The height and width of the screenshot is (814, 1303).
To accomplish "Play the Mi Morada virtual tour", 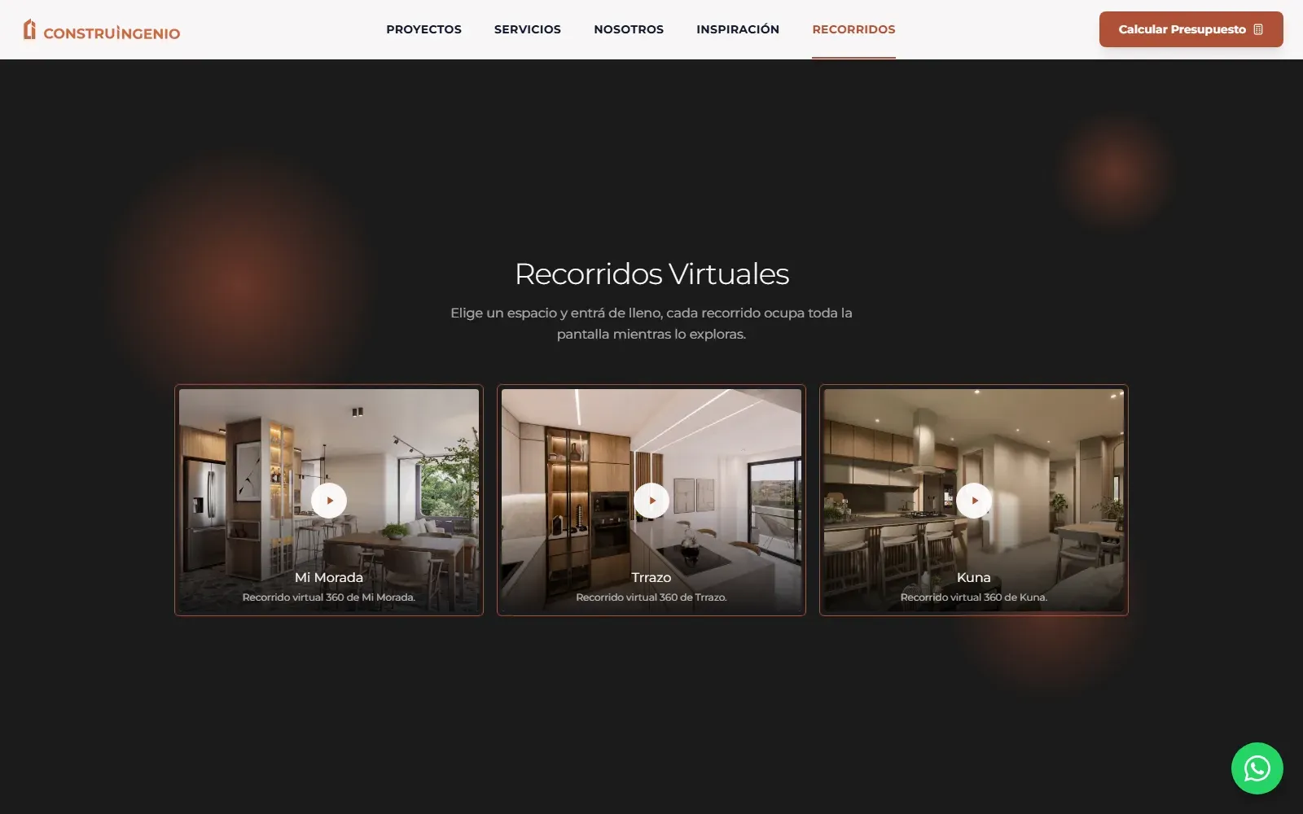I will point(329,501).
